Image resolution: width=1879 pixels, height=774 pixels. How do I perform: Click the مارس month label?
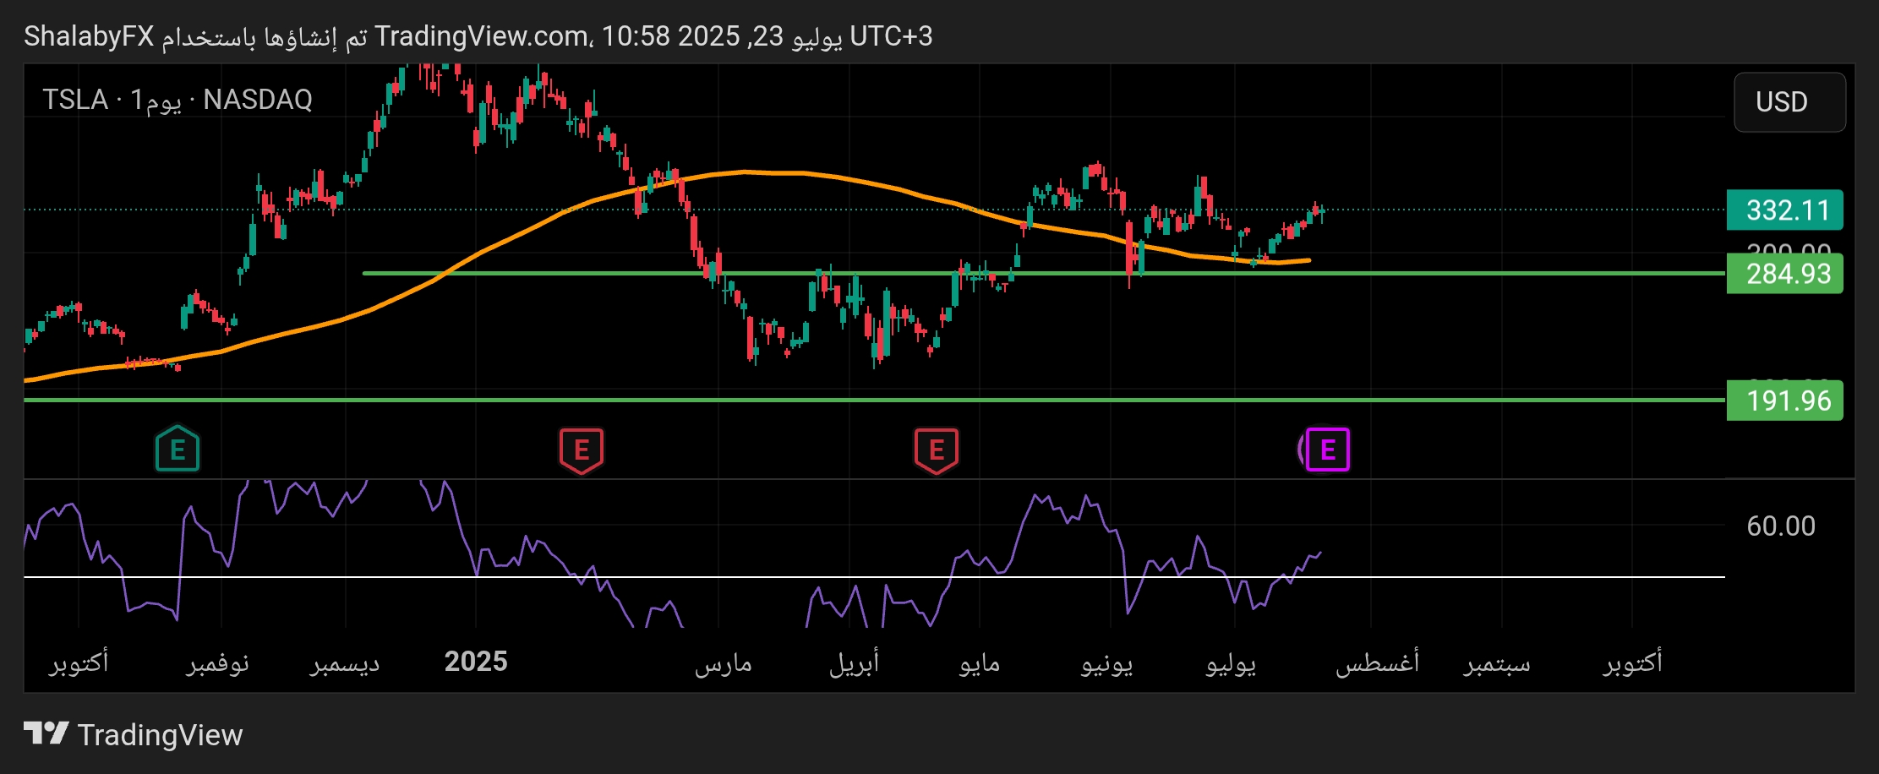[724, 662]
